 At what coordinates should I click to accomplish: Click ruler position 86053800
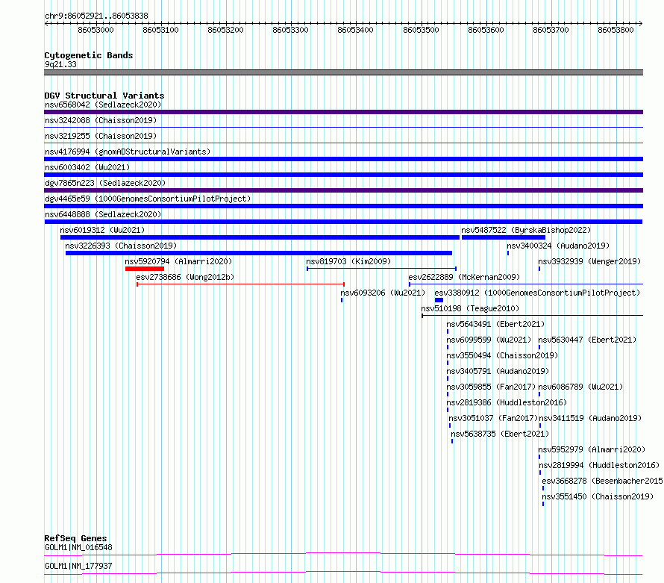(616, 30)
